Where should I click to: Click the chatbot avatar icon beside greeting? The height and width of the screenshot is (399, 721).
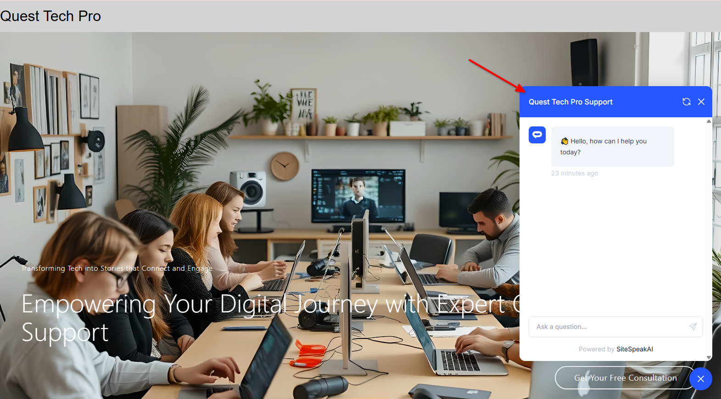(537, 135)
